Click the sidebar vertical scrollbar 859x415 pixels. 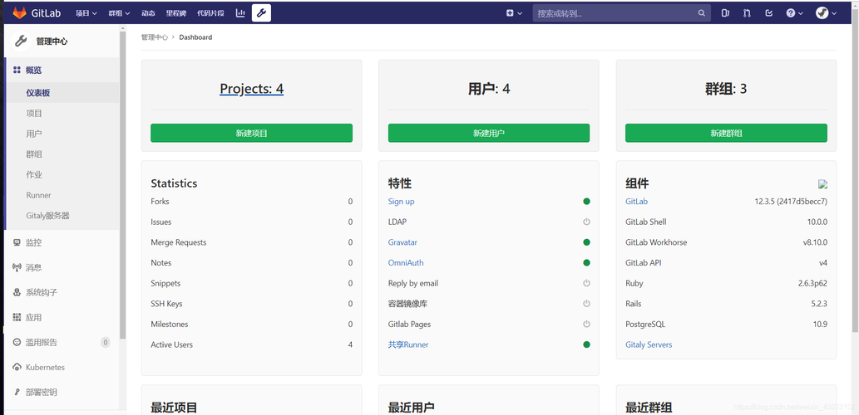[x=123, y=183]
